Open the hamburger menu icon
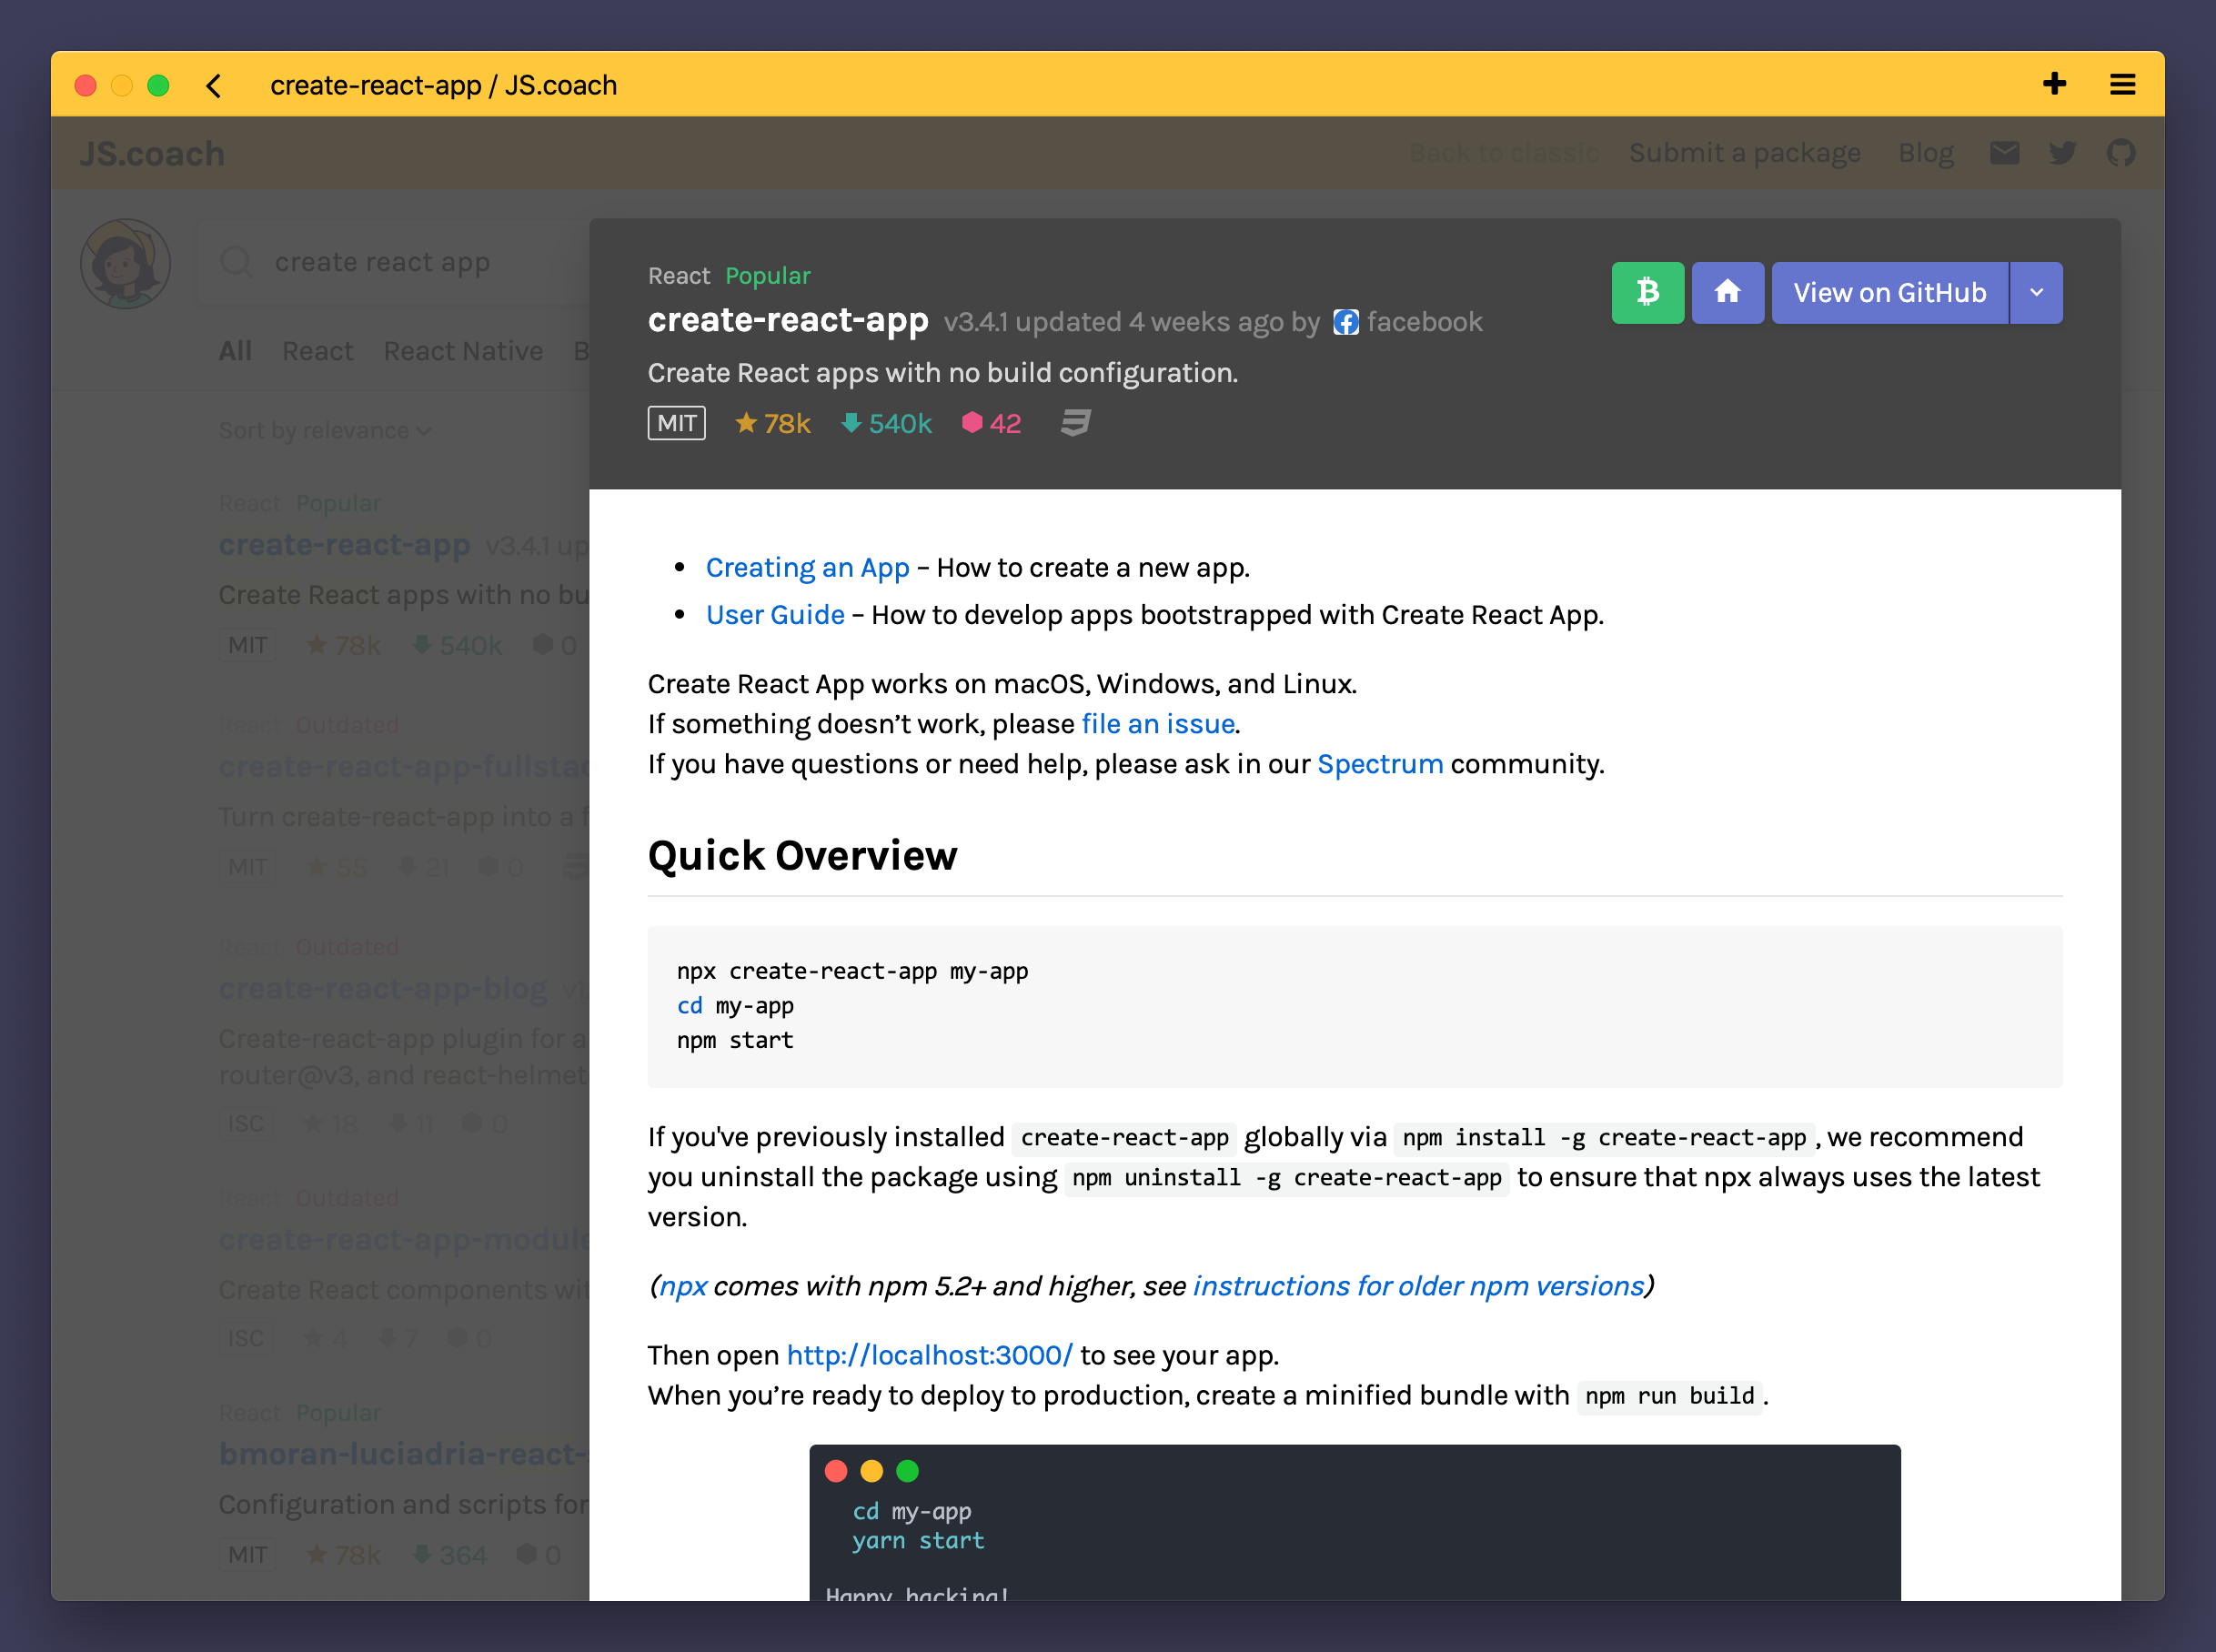 (x=2122, y=84)
